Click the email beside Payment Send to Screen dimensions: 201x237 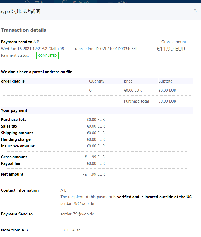pos(77,214)
